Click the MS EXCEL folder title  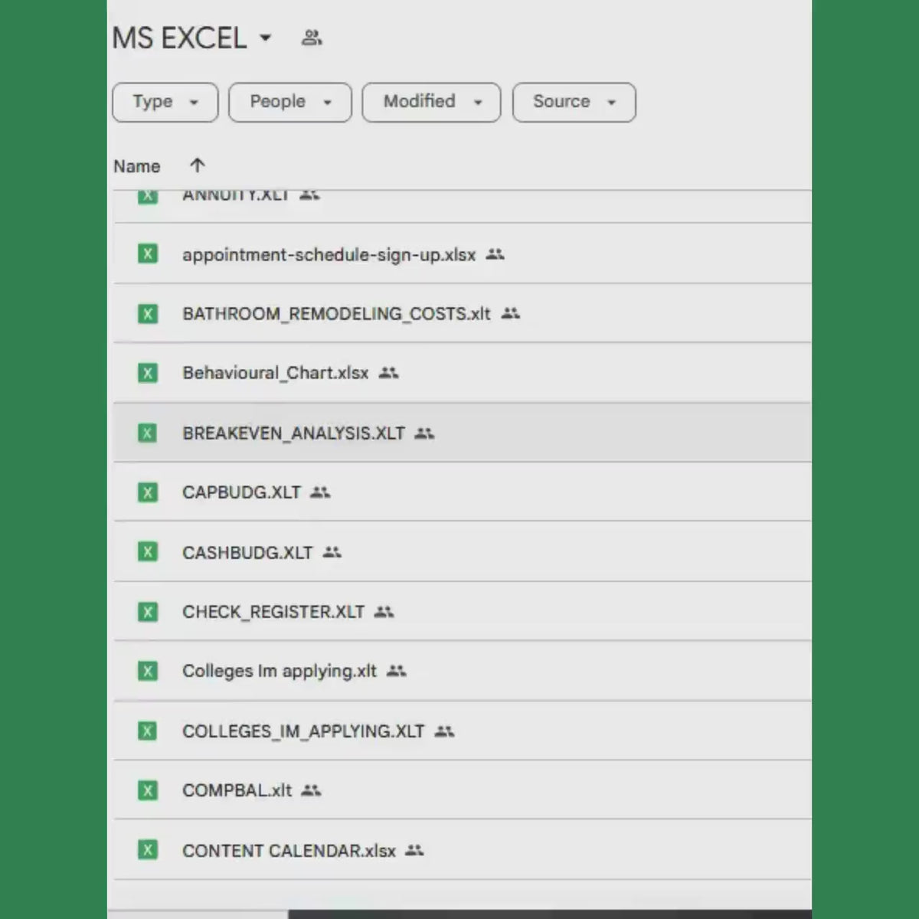click(x=180, y=38)
